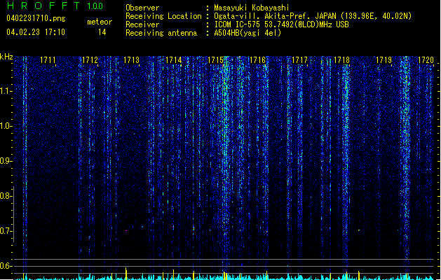
Task: Click the 1717 time marker
Action: click(300, 60)
